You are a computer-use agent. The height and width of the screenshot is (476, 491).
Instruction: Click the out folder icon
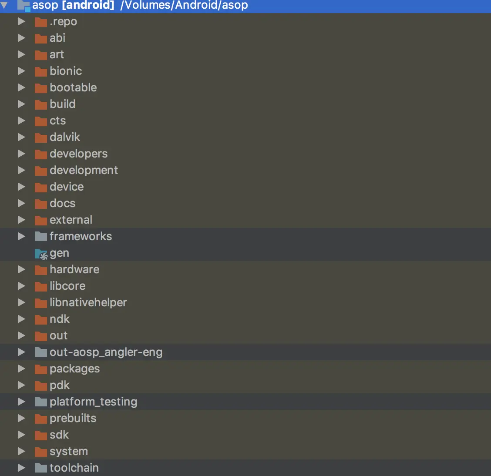tap(41, 336)
